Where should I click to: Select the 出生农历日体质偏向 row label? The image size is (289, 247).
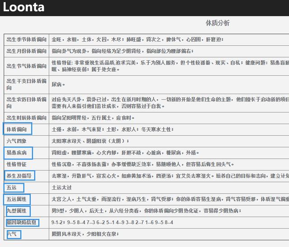(x=26, y=102)
